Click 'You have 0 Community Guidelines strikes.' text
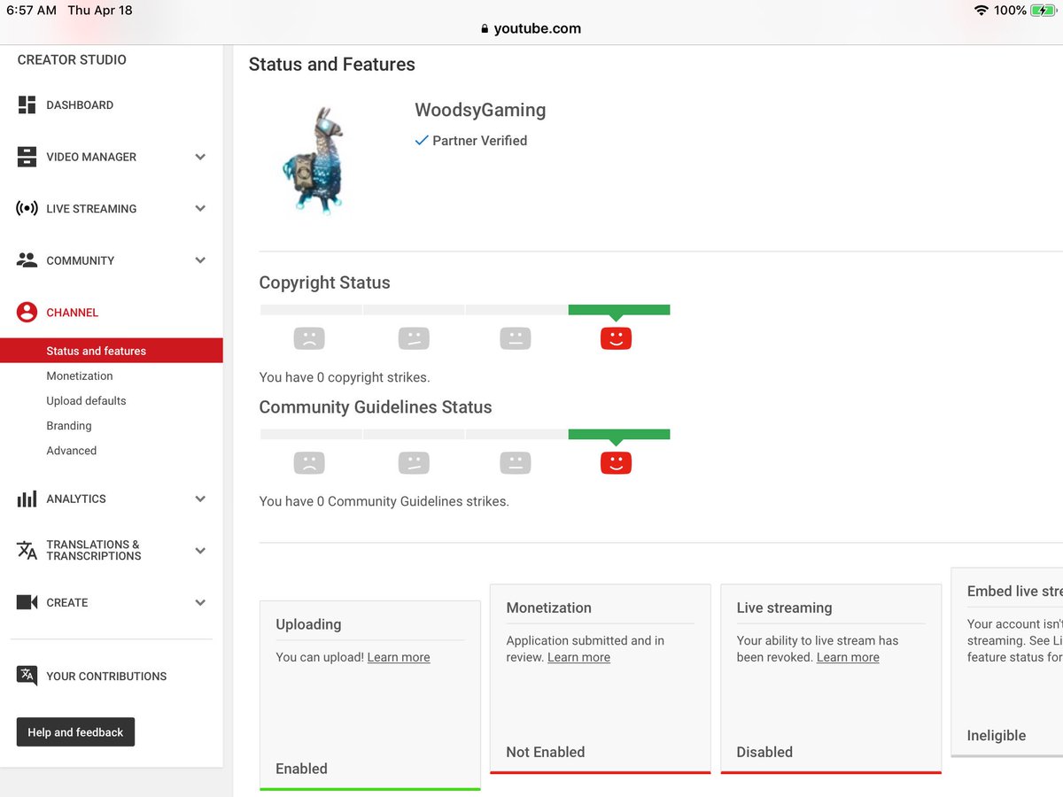Viewport: 1063px width, 797px height. (x=384, y=501)
